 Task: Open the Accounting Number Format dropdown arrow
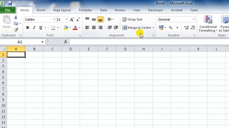click(x=165, y=28)
